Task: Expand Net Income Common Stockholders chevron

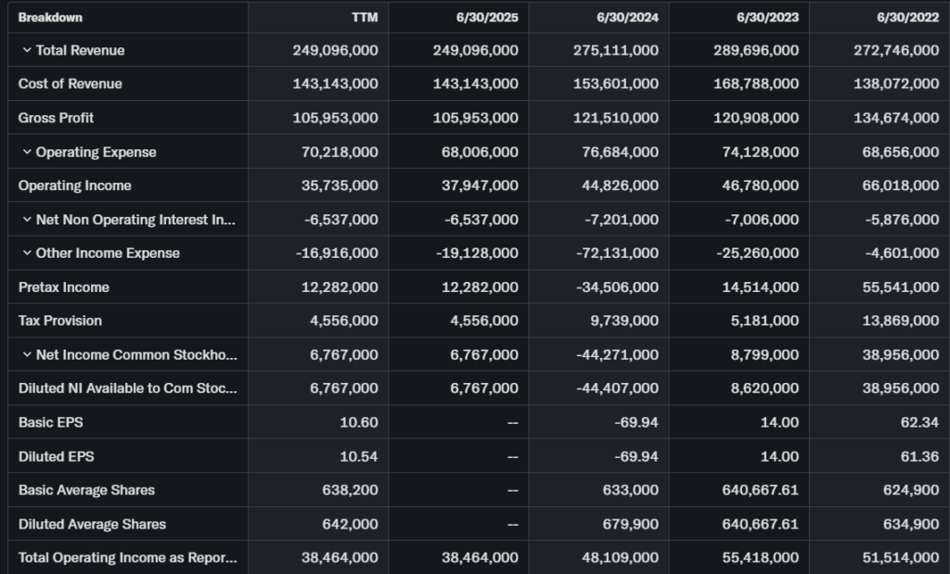Action: click(27, 355)
